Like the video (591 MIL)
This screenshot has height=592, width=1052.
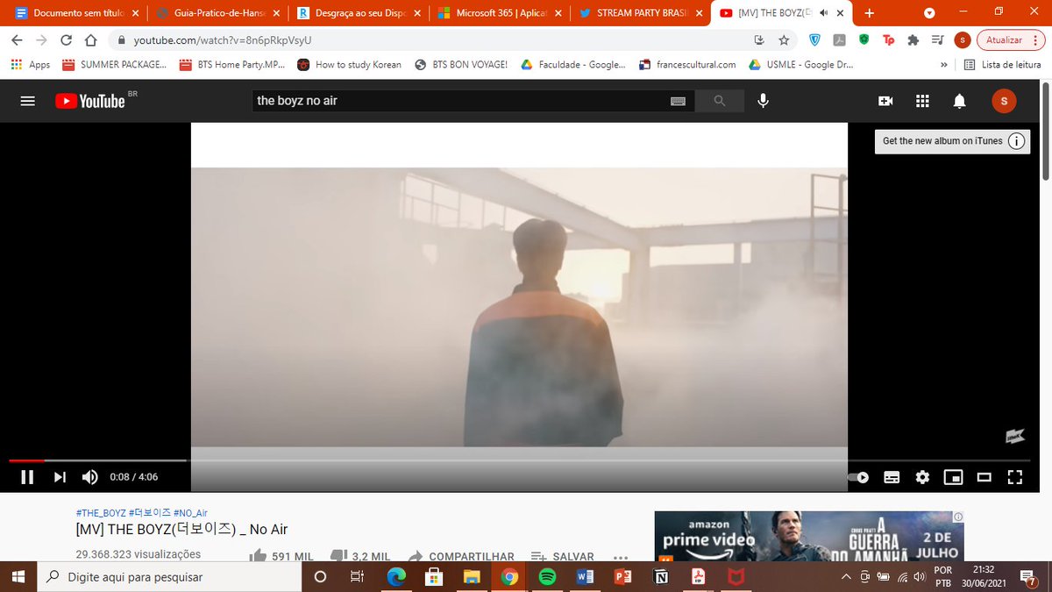click(281, 556)
